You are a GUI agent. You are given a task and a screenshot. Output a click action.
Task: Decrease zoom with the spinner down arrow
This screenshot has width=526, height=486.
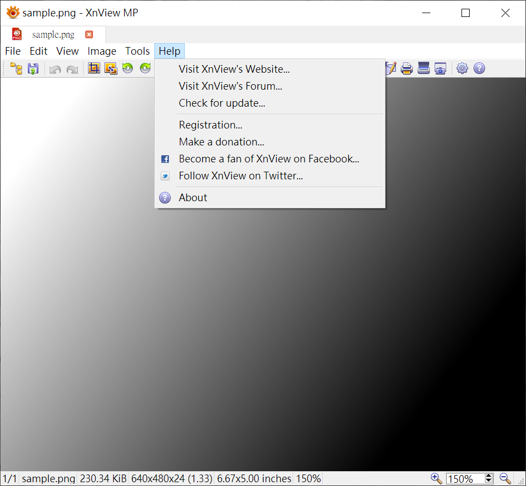(x=489, y=481)
